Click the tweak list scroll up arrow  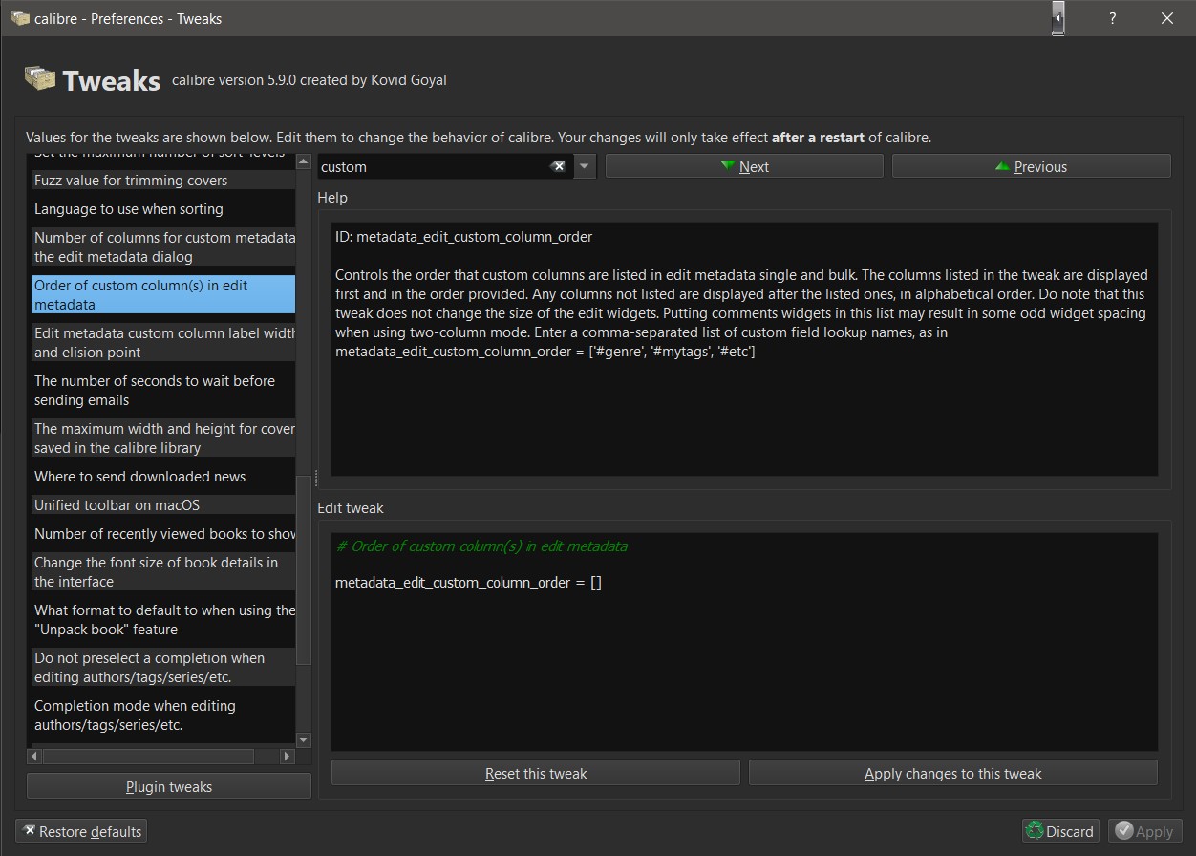tap(304, 161)
